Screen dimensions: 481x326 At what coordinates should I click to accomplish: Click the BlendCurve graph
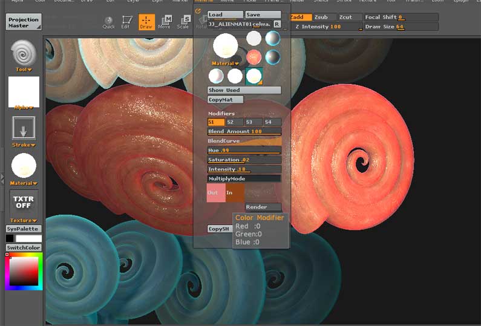point(244,141)
